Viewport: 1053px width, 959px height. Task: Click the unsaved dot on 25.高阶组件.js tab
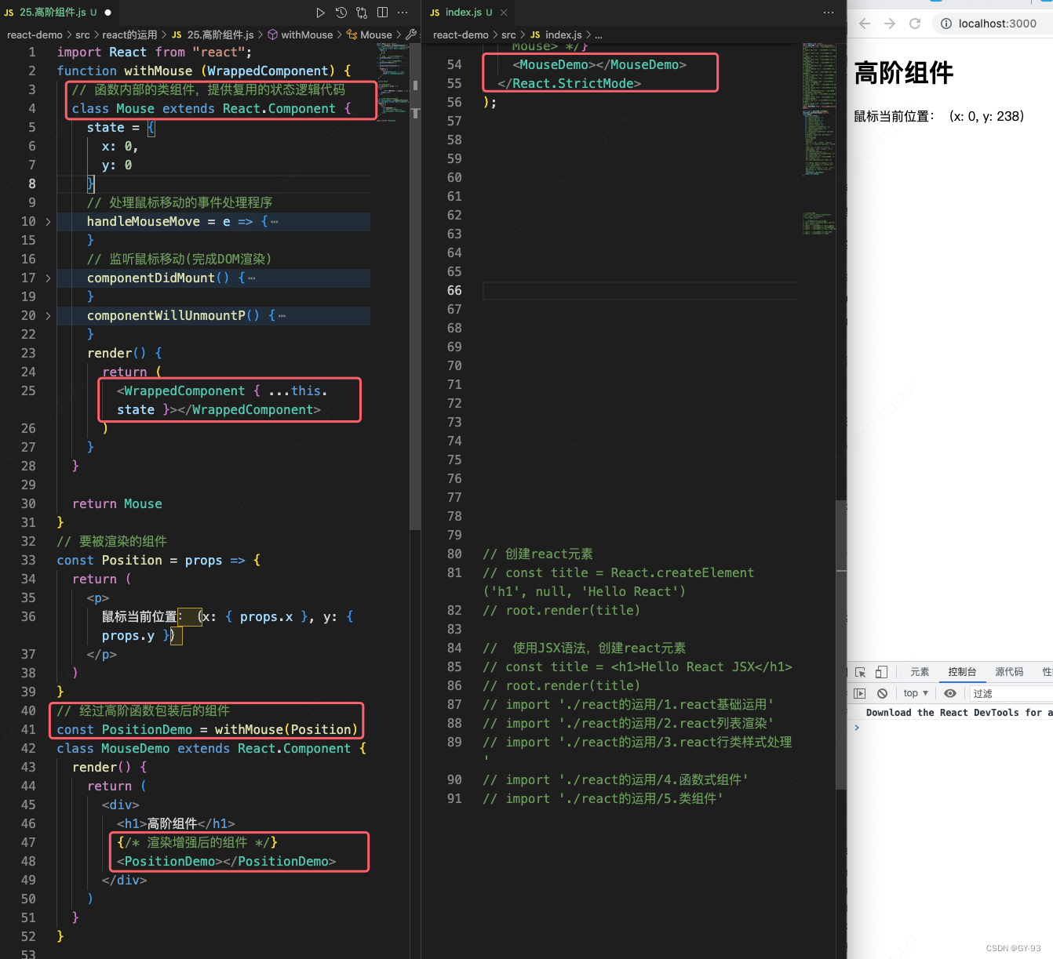coord(107,13)
